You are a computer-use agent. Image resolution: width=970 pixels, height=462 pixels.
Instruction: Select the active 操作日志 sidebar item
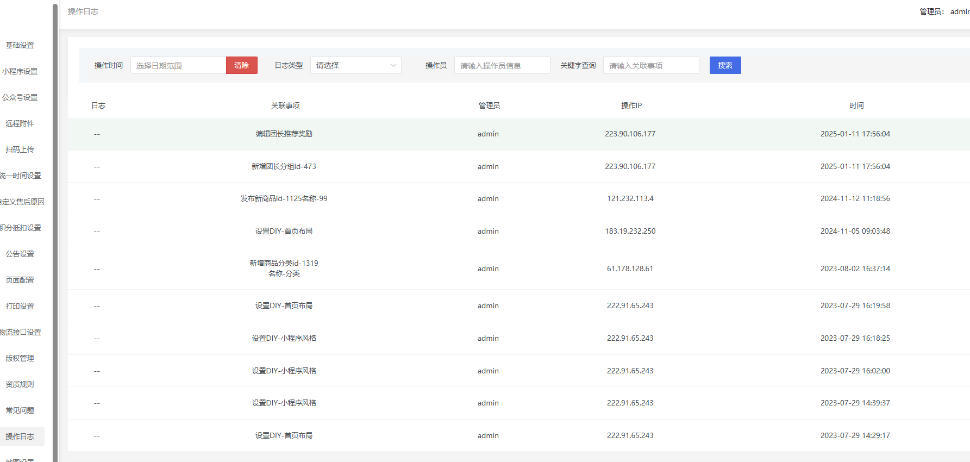pyautogui.click(x=20, y=436)
